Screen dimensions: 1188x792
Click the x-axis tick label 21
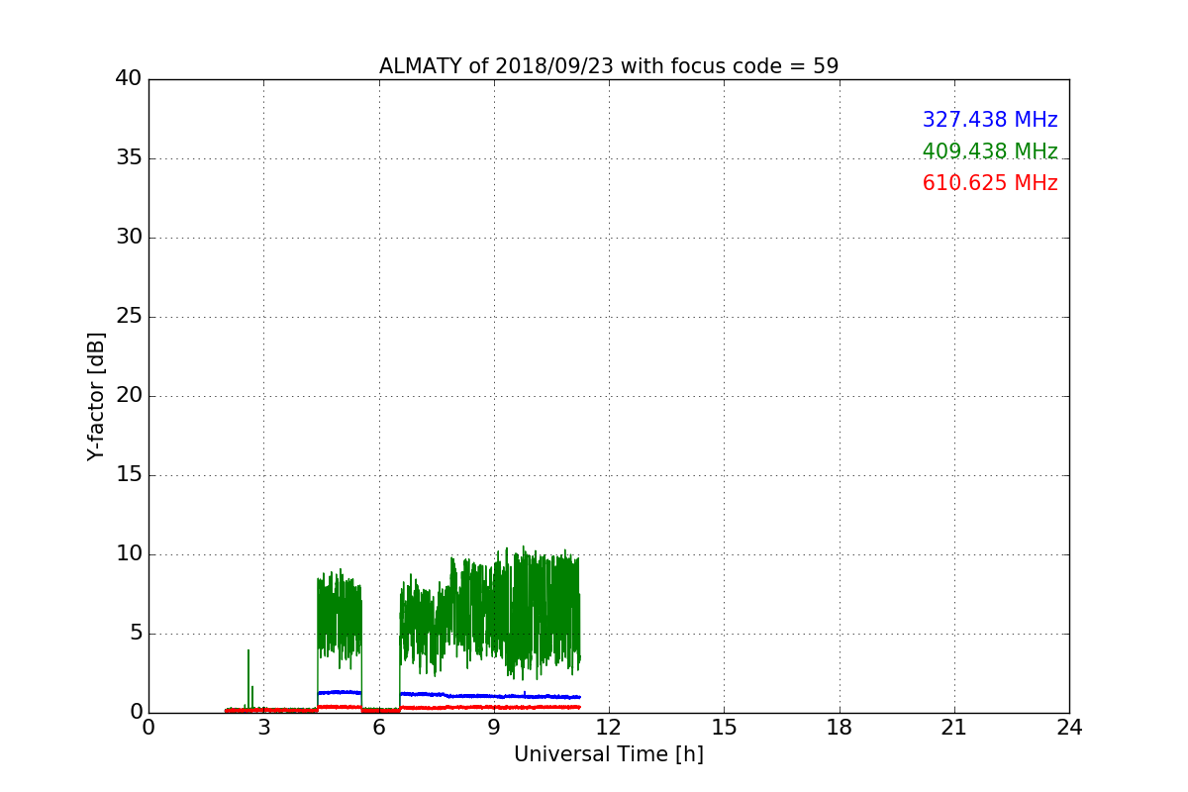[954, 728]
